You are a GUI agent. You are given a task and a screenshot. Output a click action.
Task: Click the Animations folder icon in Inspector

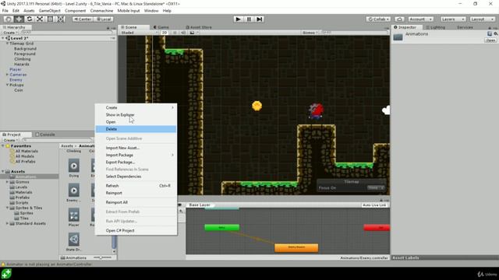tap(398, 37)
